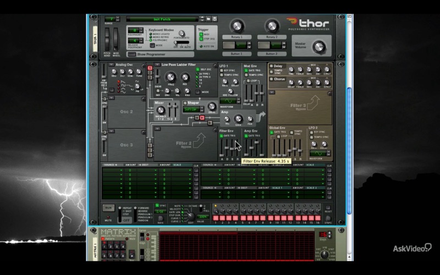The width and height of the screenshot is (440, 275).
Task: Click the Filter Env Release slider
Action: [x=237, y=148]
